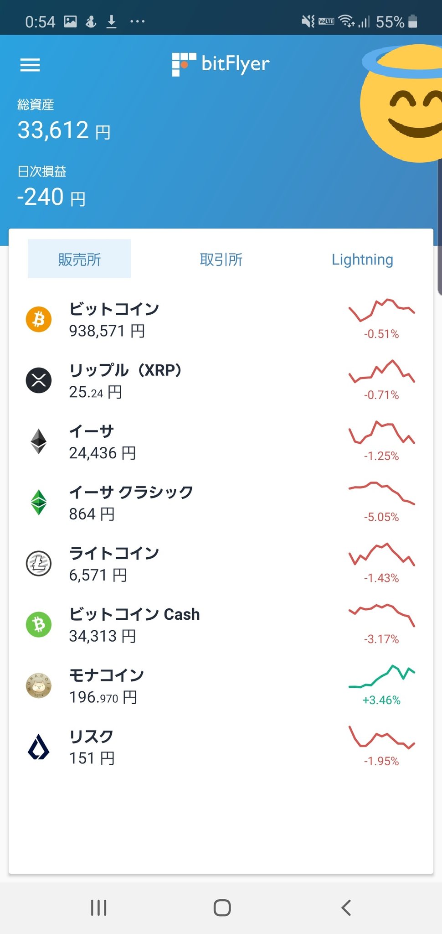Open the hamburger menu
The width and height of the screenshot is (442, 934).
click(30, 65)
